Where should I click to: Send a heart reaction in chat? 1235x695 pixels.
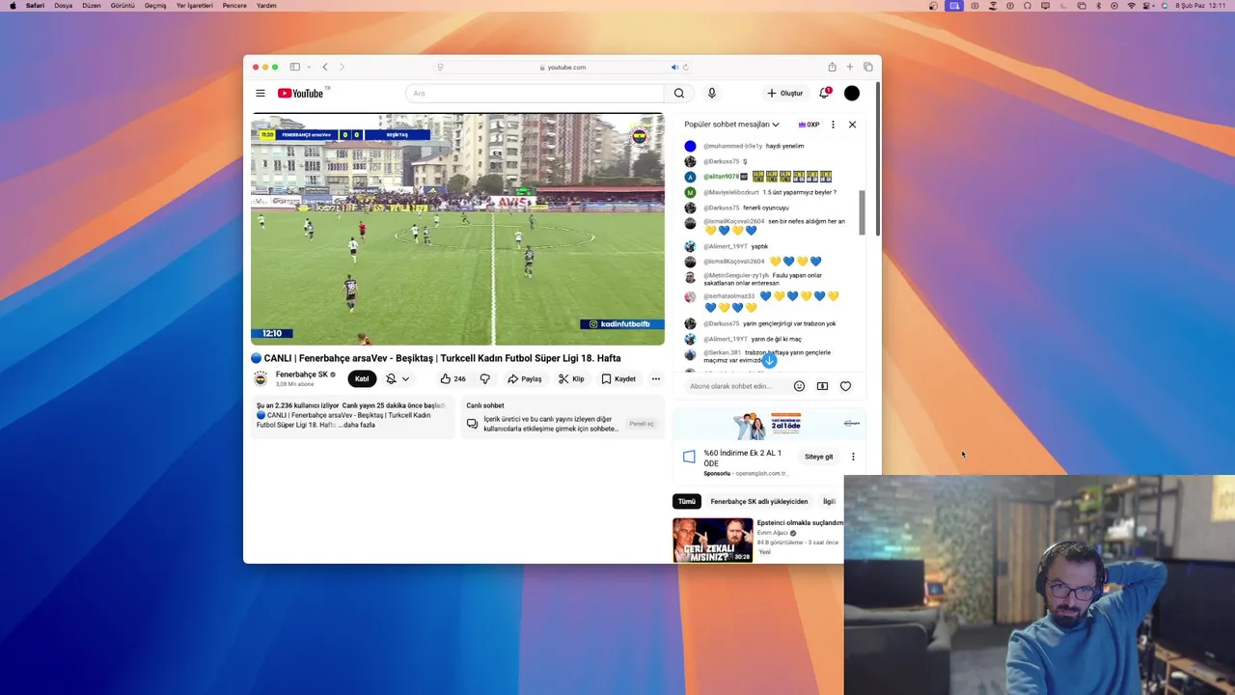pyautogui.click(x=845, y=386)
